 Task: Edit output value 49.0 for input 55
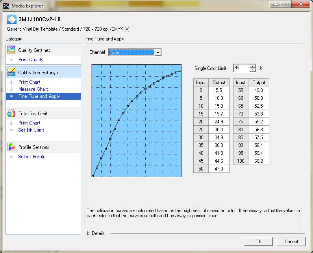coord(259,90)
